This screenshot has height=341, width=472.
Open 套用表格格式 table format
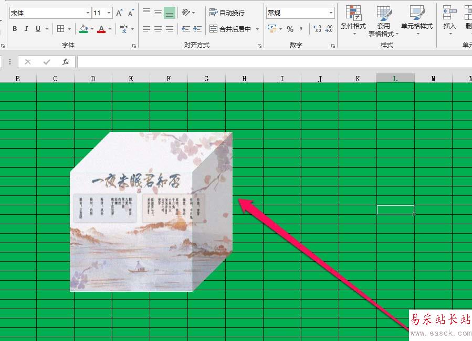tap(383, 21)
